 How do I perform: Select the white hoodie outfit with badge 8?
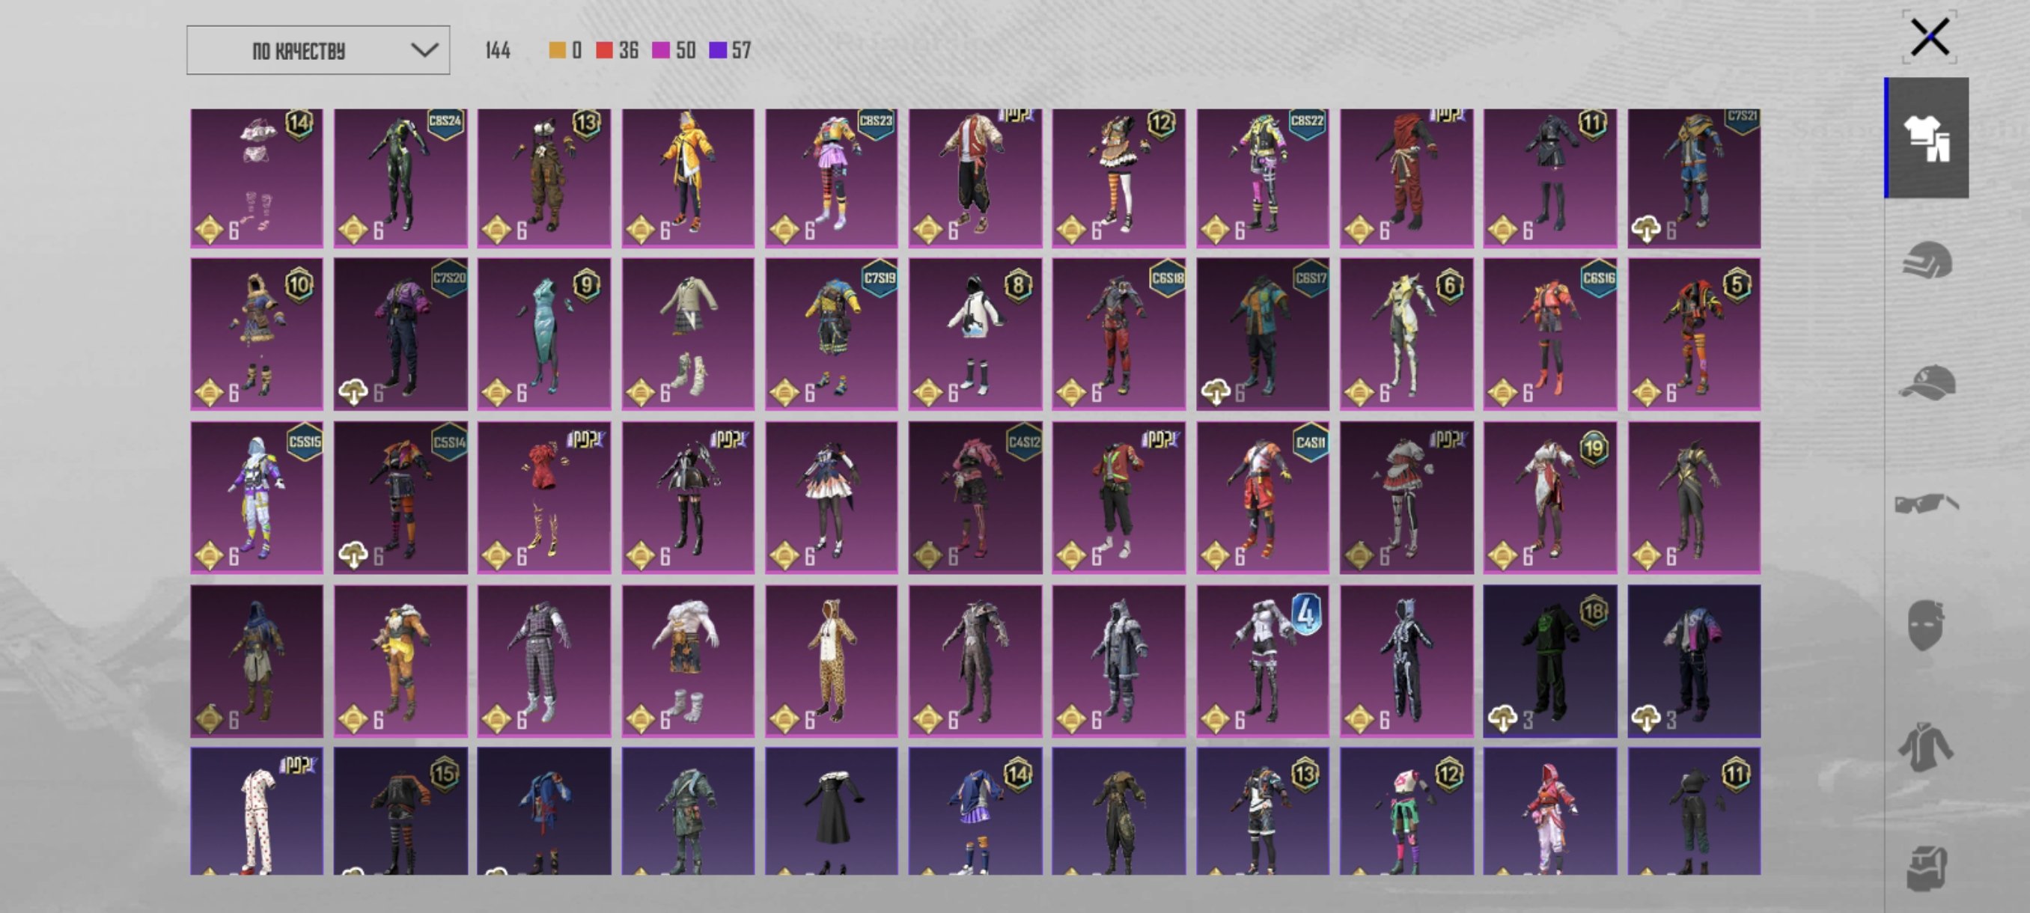975,334
